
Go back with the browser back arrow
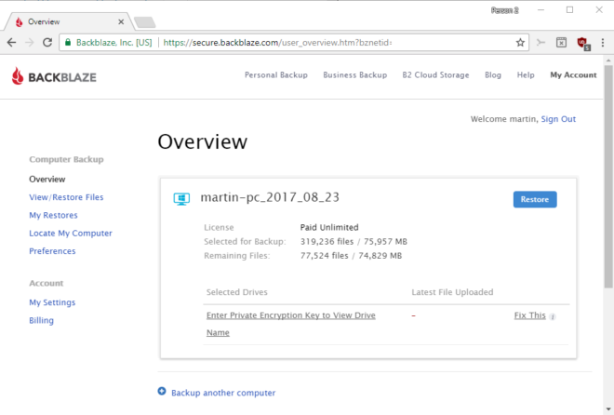tap(11, 42)
